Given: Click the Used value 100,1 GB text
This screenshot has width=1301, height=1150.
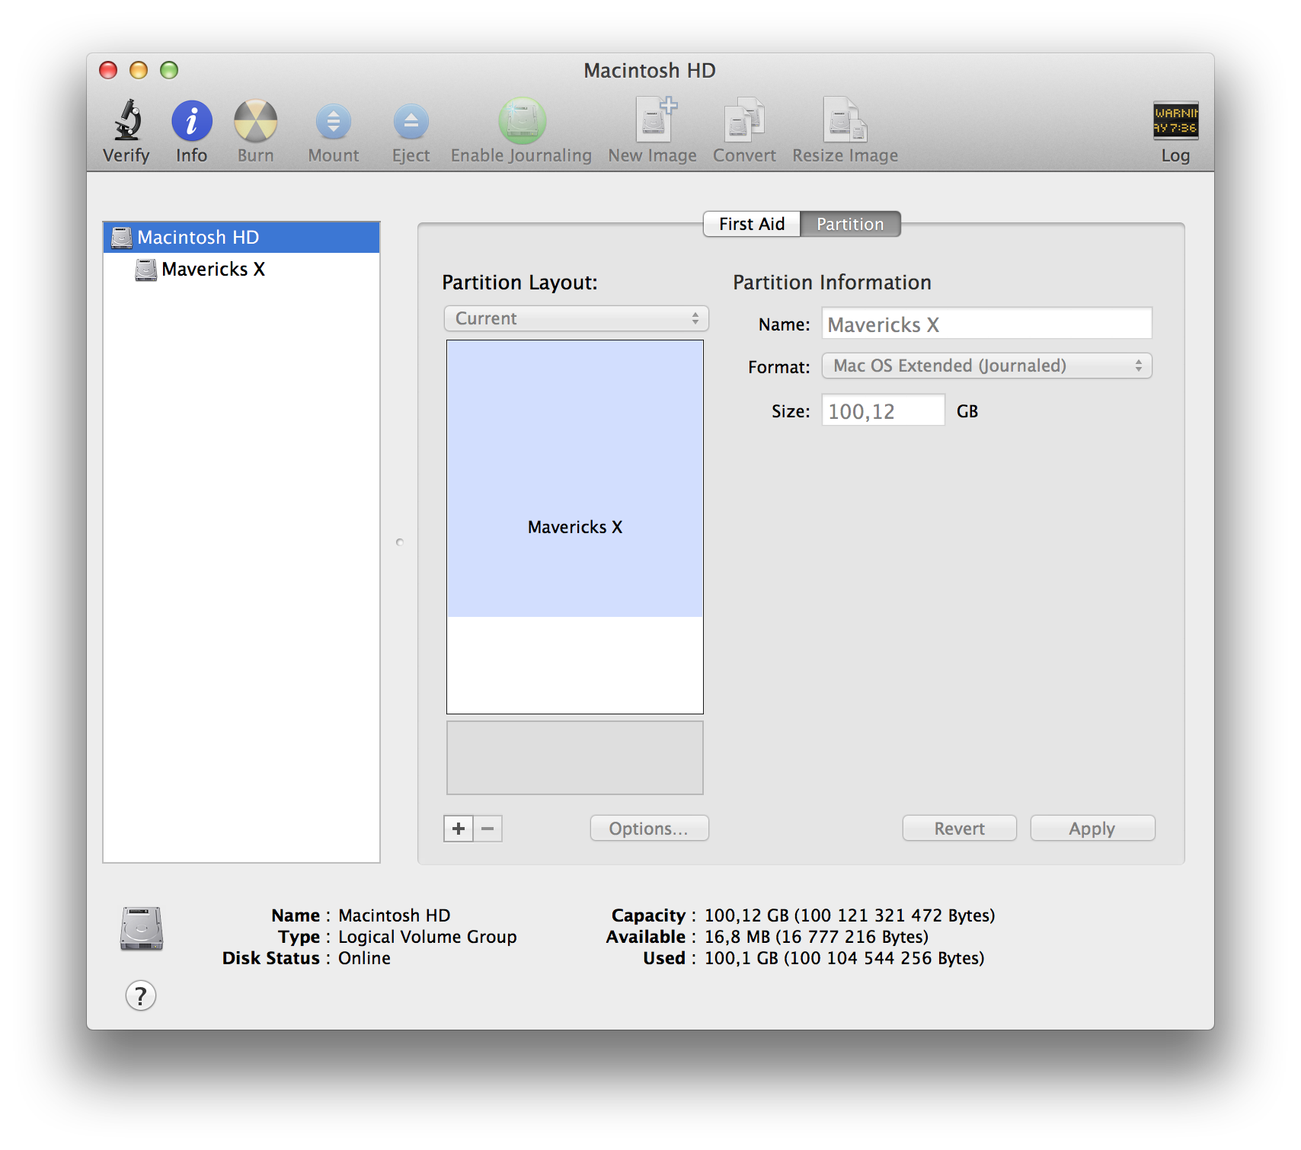Looking at the screenshot, I should [844, 958].
